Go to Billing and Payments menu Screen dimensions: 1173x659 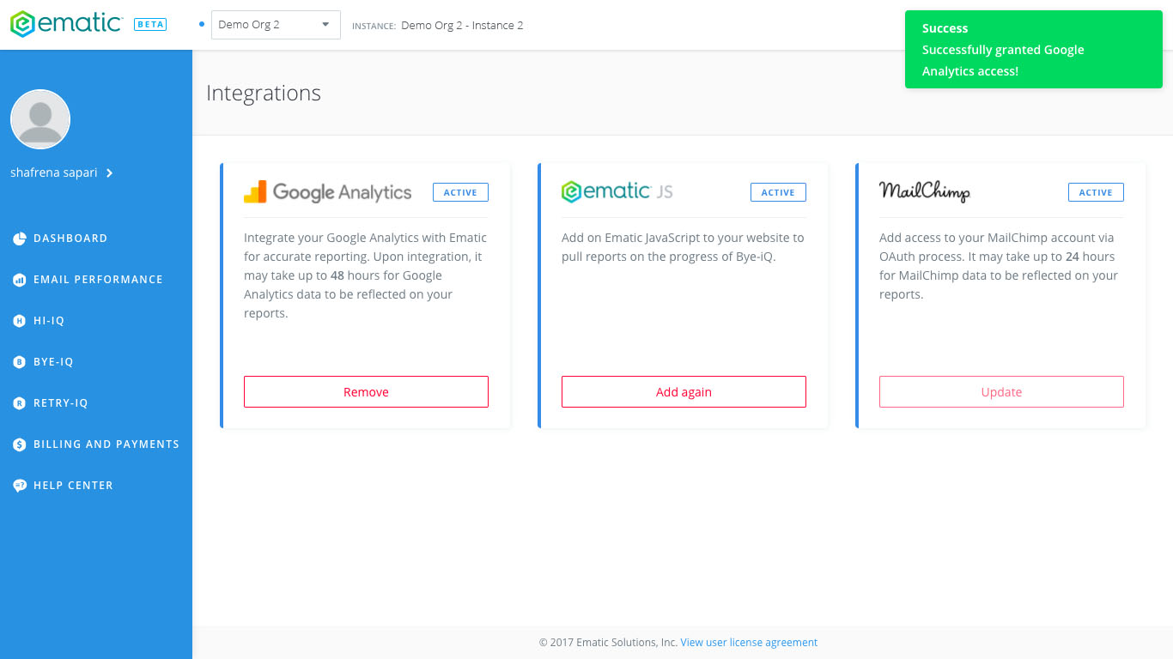pyautogui.click(x=106, y=444)
